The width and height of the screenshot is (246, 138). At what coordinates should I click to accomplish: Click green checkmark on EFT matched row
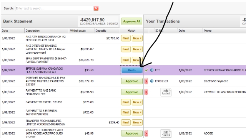pyautogui.click(x=146, y=70)
